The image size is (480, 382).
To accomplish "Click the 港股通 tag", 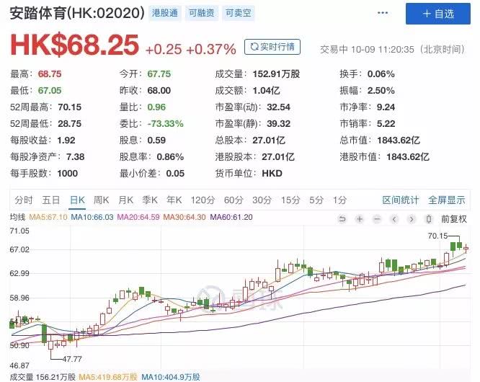I will click(165, 13).
